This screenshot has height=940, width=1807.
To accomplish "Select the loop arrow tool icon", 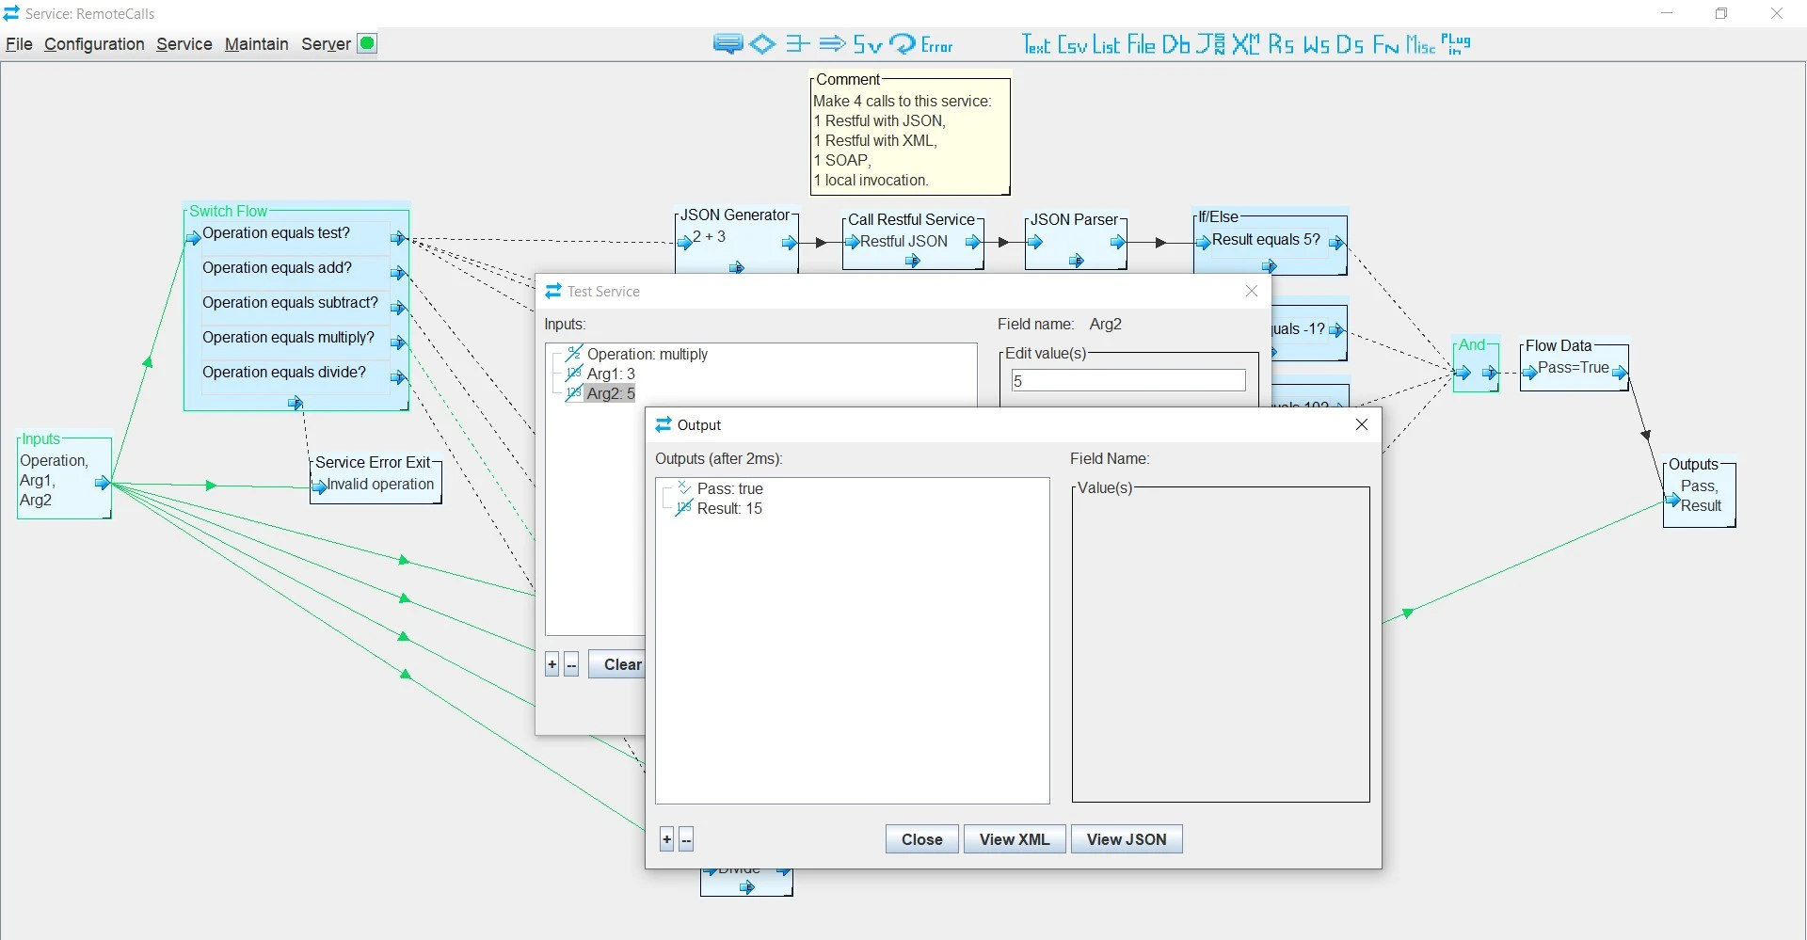I will coord(902,44).
